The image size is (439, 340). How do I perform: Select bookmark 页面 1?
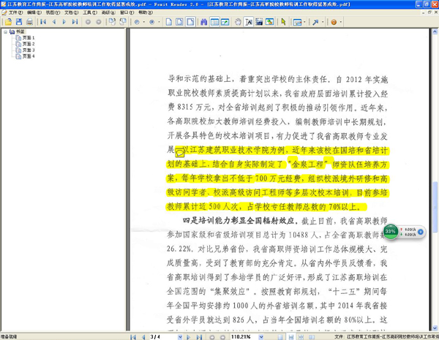28,39
